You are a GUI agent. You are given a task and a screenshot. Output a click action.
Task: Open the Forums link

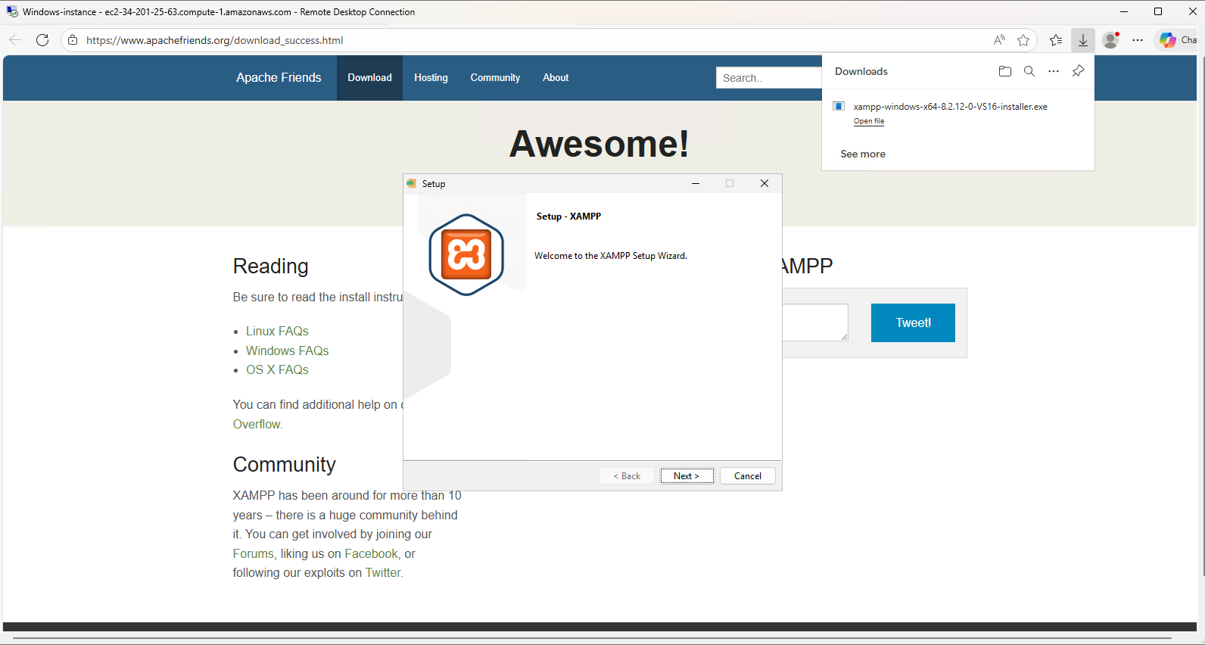pyautogui.click(x=254, y=553)
